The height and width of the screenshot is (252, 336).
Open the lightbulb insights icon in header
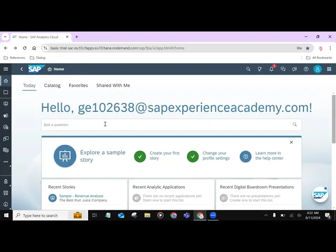click(x=260, y=69)
